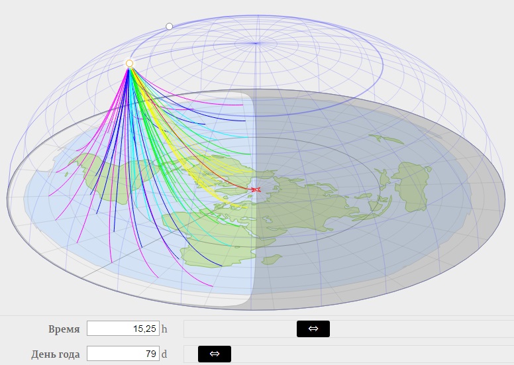This screenshot has height=365, width=514.
Task: Click the День года label
Action: click(x=56, y=354)
